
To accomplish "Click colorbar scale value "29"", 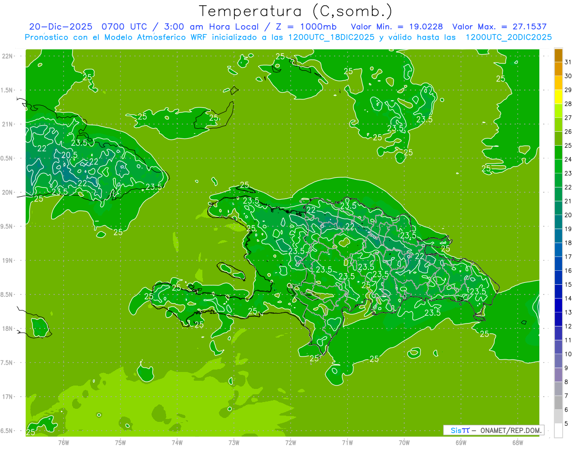I will tap(568, 90).
